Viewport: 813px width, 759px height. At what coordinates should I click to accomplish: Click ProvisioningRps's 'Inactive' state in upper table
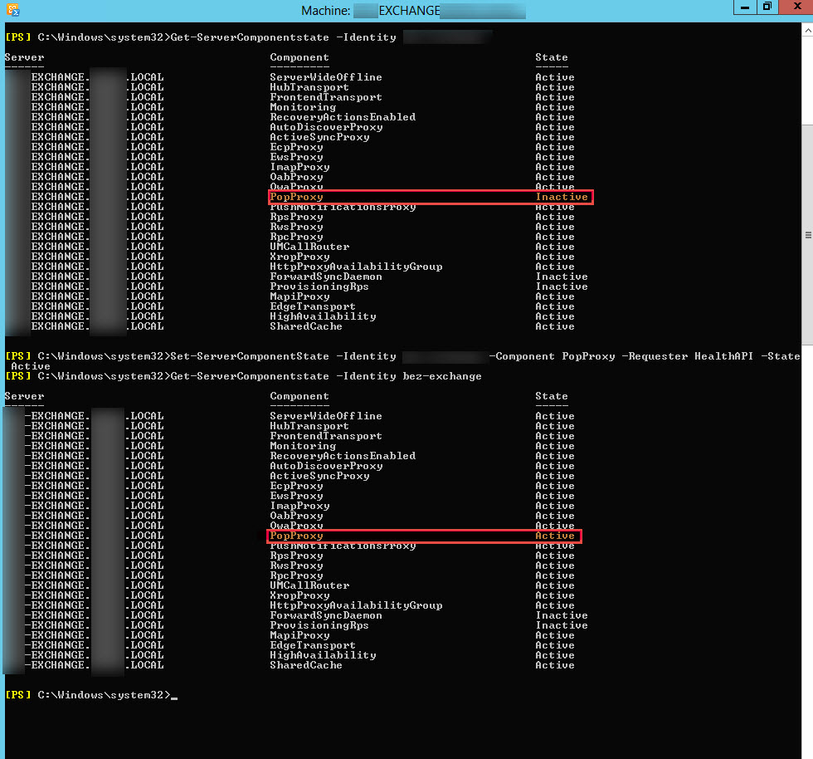pyautogui.click(x=562, y=286)
